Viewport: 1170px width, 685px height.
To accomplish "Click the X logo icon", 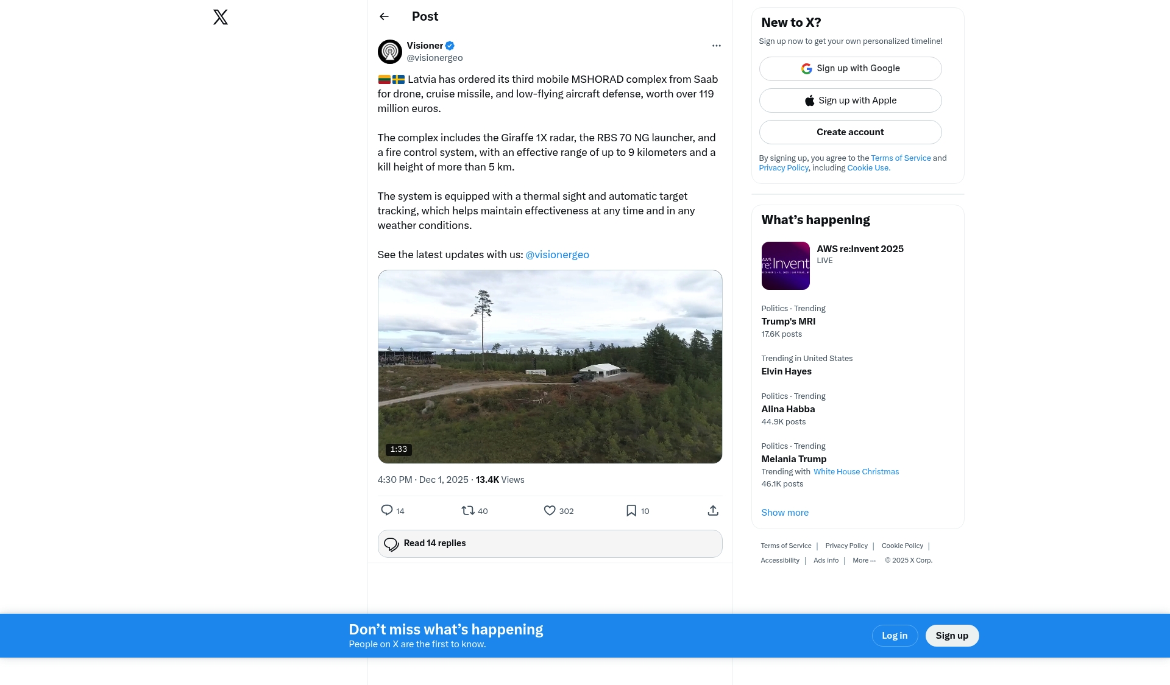I will pyautogui.click(x=221, y=17).
